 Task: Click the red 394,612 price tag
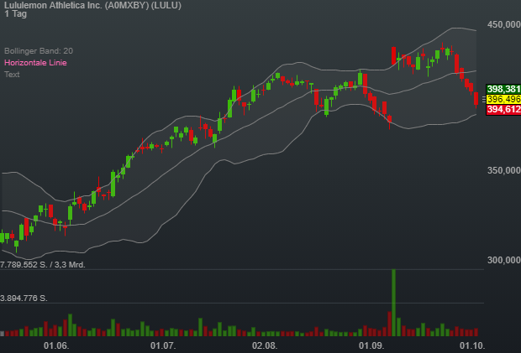(x=503, y=109)
